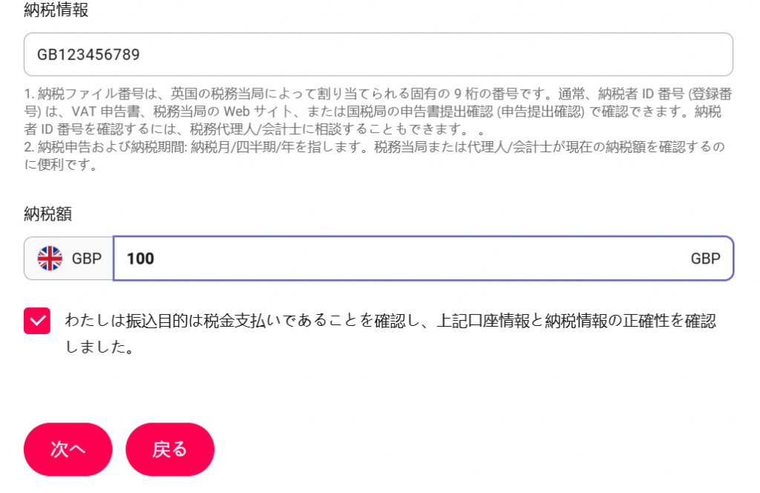Click the に便利です。line of note 2
Image resolution: width=760 pixels, height=493 pixels.
61,164
